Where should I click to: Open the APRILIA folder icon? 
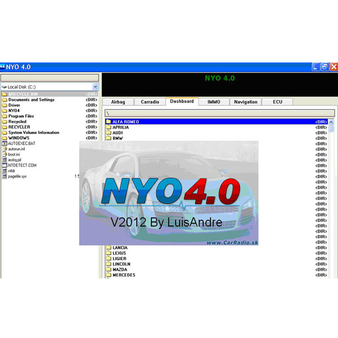109,127
